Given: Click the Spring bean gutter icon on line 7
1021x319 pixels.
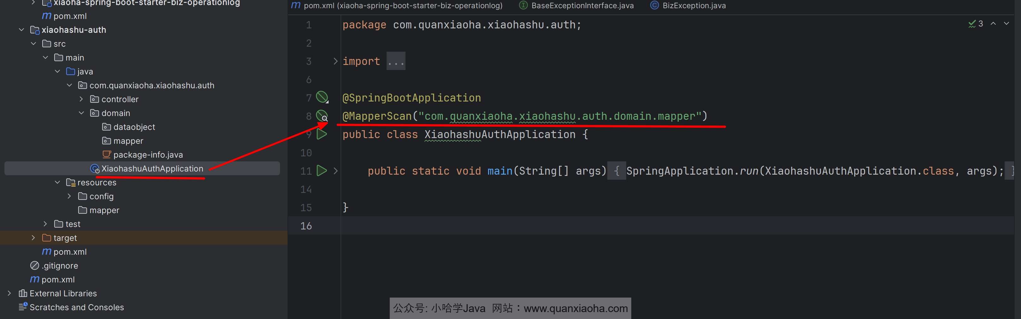Looking at the screenshot, I should coord(321,97).
